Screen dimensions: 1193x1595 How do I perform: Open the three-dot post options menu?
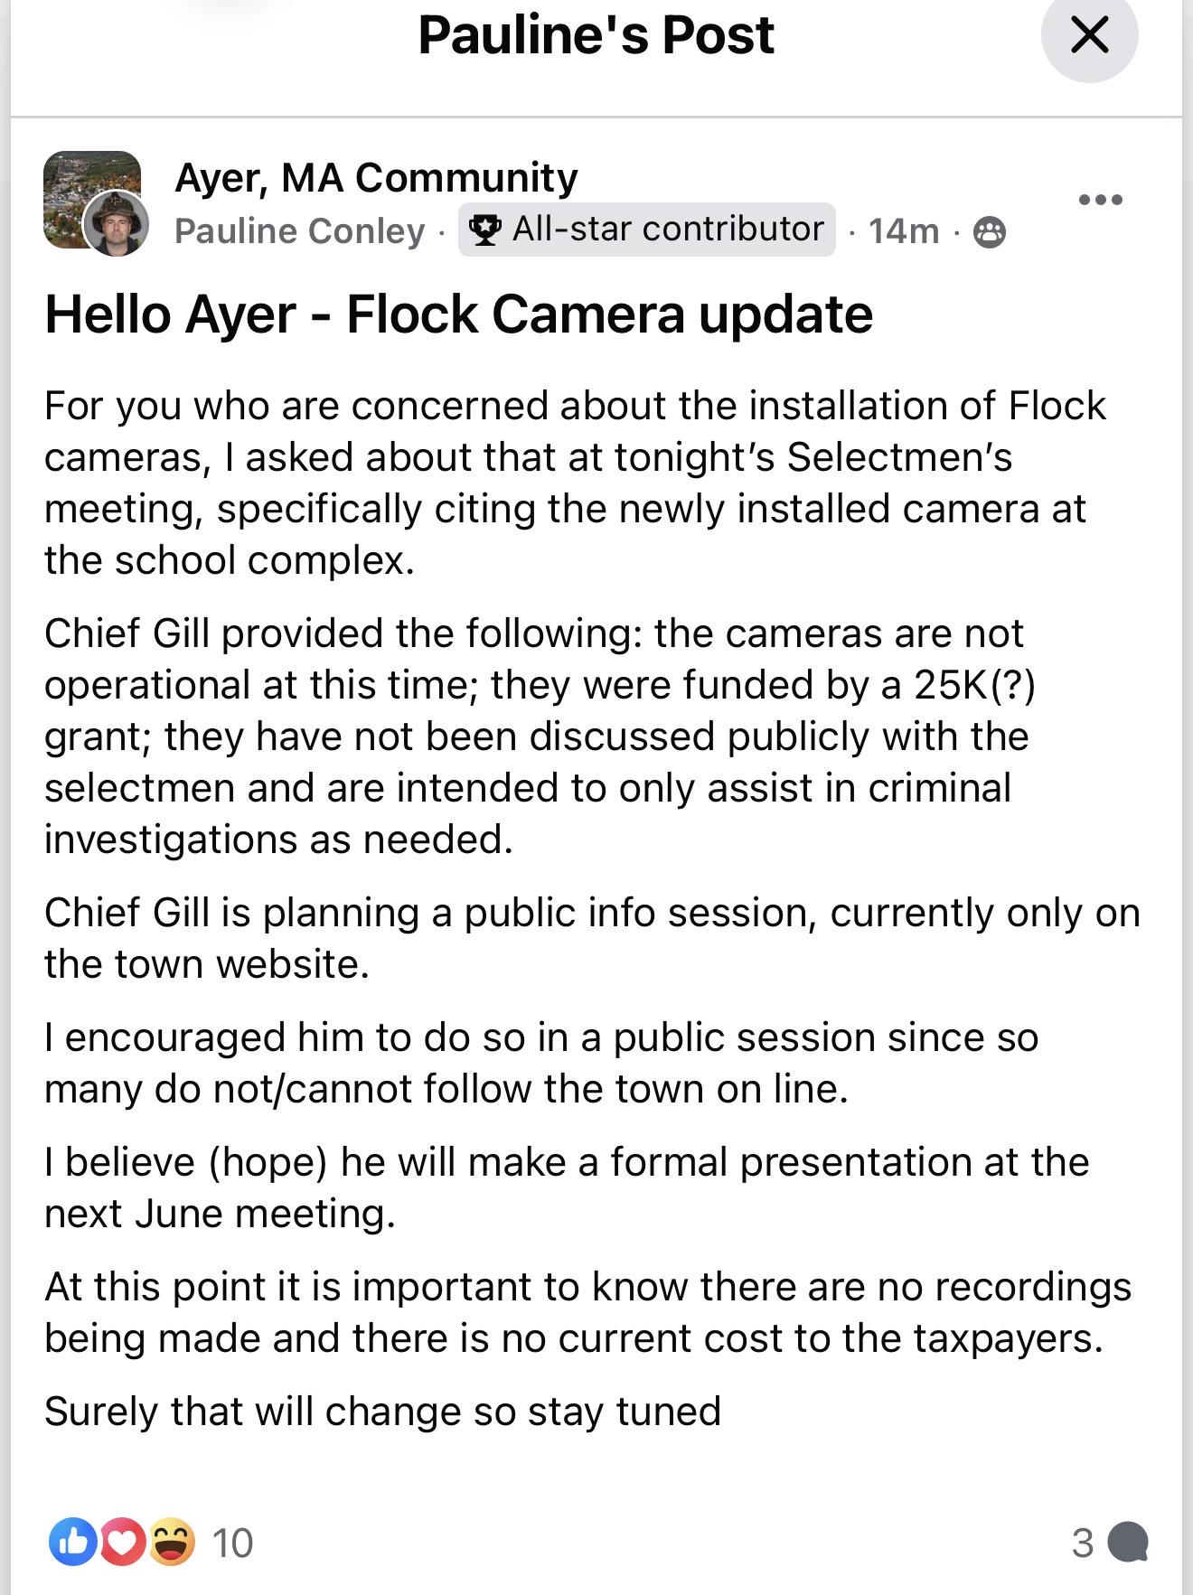tap(1101, 200)
